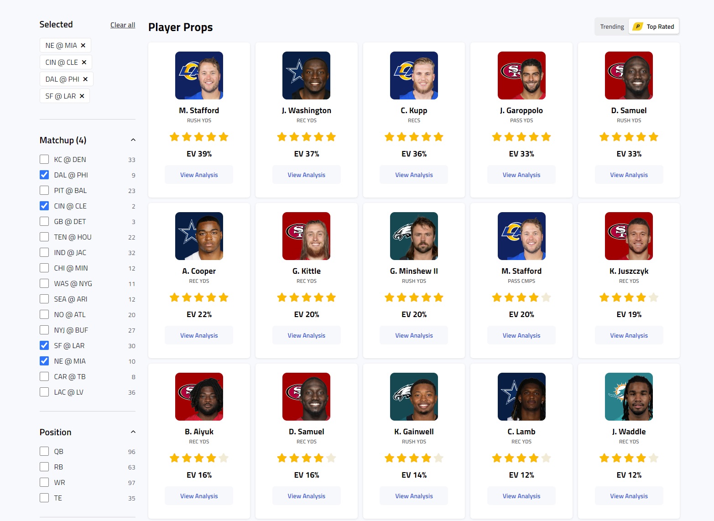
Task: Check the KC @ DEN matchup filter
Action: (44, 159)
